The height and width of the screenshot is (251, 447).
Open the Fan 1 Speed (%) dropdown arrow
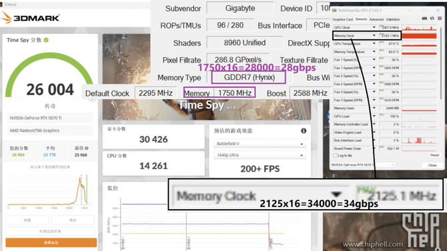374,60
